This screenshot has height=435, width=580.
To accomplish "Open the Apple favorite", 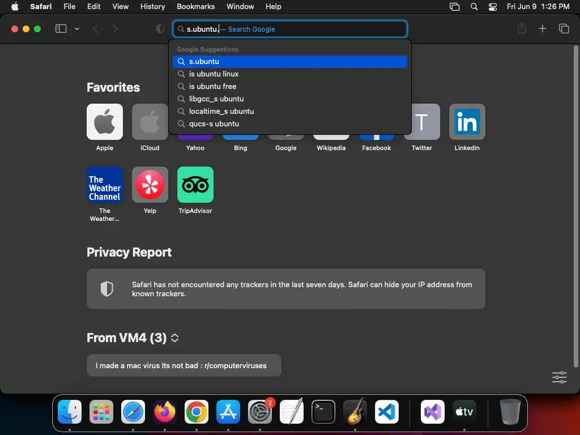I will pos(105,122).
